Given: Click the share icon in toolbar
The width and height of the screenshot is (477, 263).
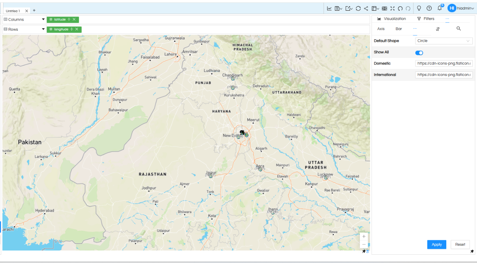Looking at the screenshot, I should click(366, 8).
